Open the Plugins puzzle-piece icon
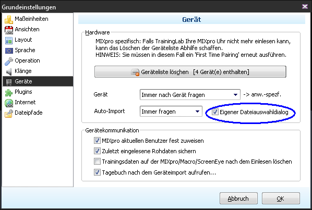 coord(9,92)
